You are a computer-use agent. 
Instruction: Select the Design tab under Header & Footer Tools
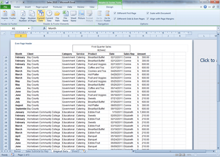[x=110, y=7]
